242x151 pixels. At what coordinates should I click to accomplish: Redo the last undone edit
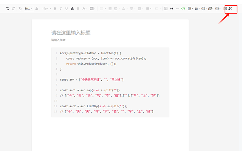[14, 9]
